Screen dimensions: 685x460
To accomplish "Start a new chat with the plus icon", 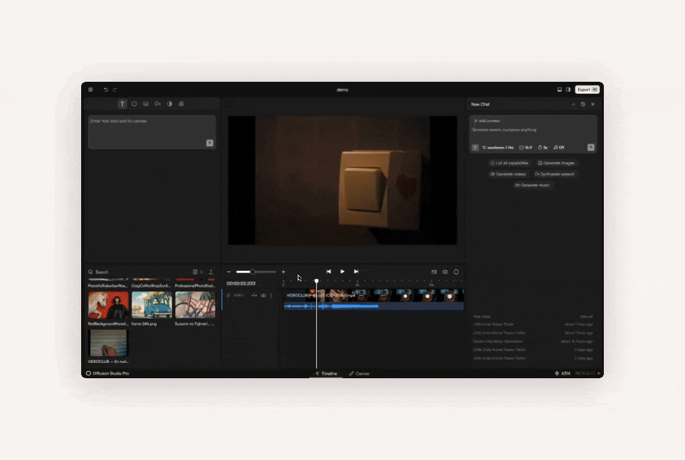I will pos(573,104).
